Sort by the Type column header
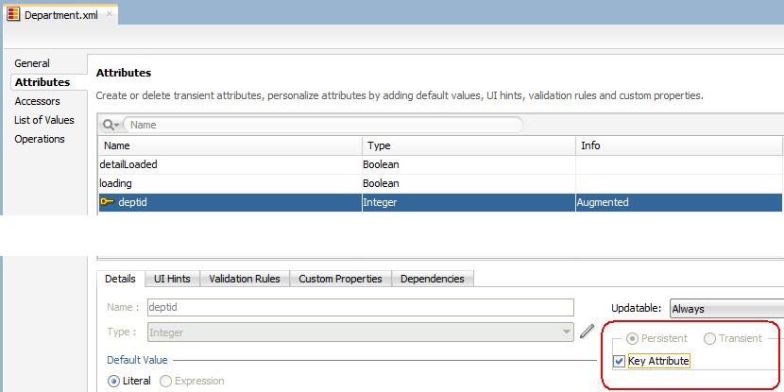 [469, 146]
